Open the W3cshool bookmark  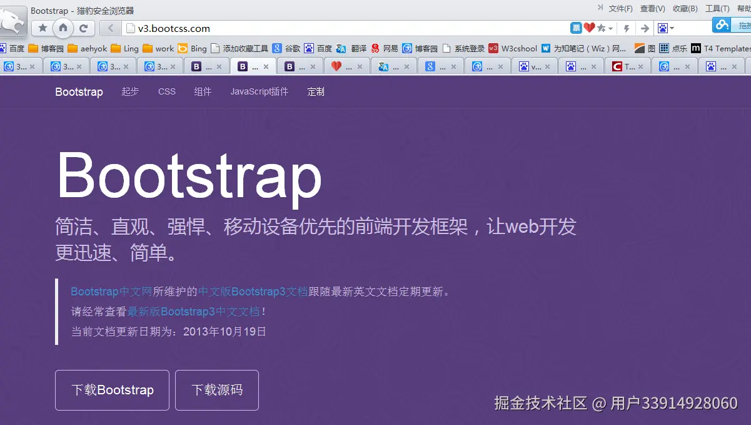[513, 48]
